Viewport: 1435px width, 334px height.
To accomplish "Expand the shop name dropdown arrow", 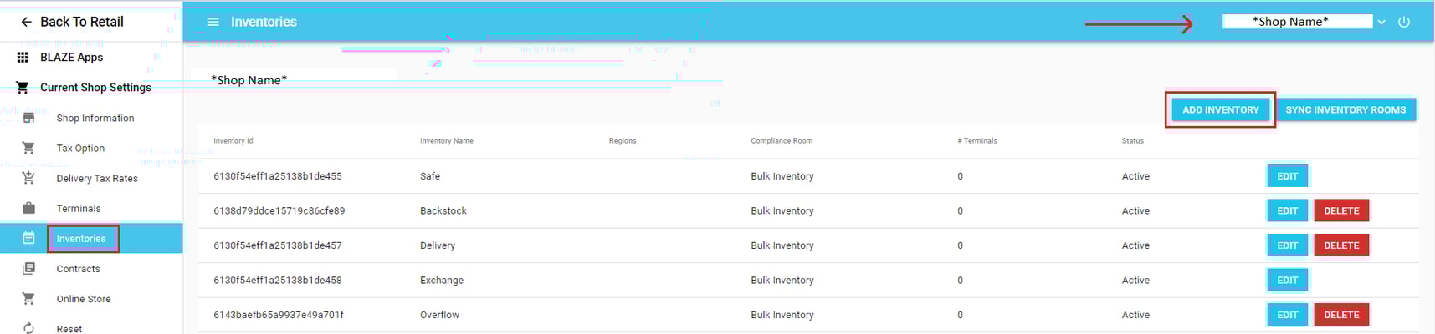I will pyautogui.click(x=1381, y=23).
